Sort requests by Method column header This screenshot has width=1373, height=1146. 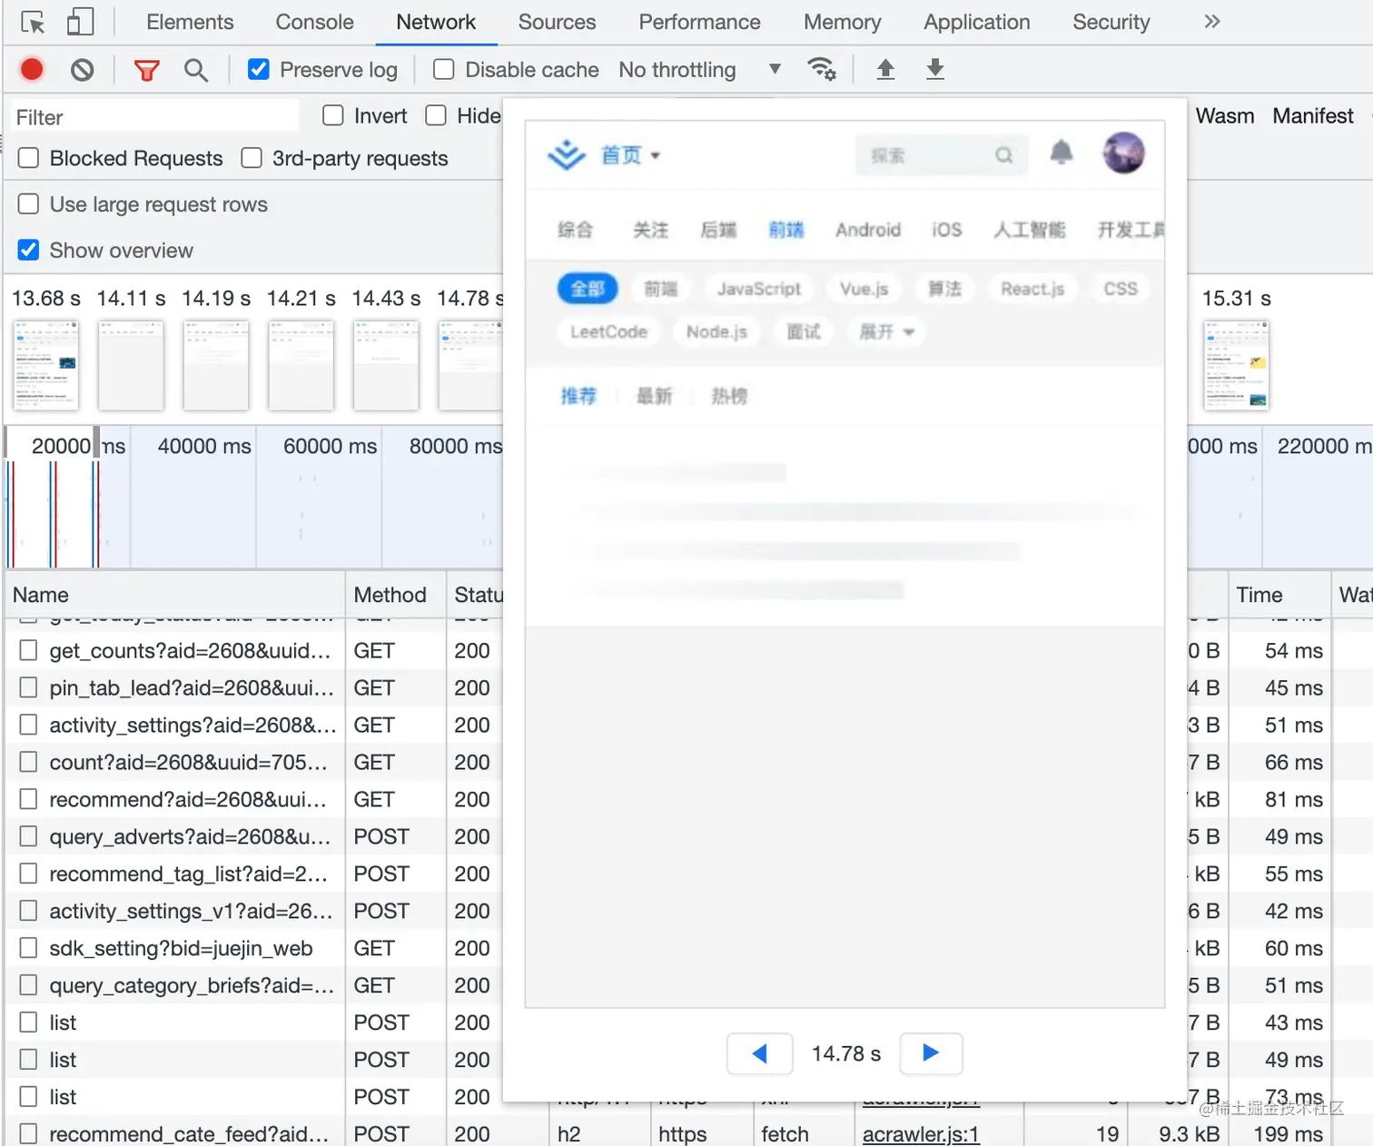click(x=396, y=595)
